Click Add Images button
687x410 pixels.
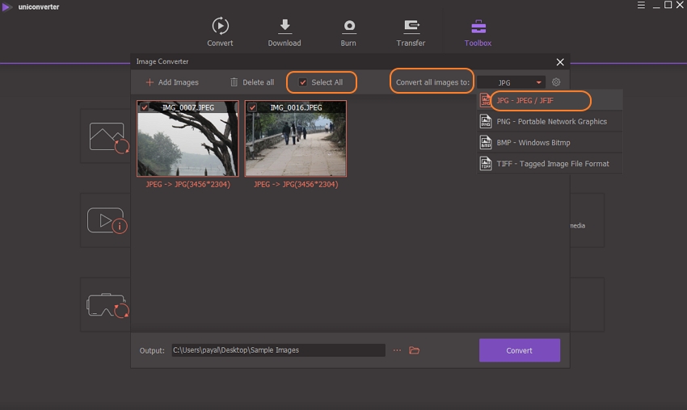[x=172, y=82]
